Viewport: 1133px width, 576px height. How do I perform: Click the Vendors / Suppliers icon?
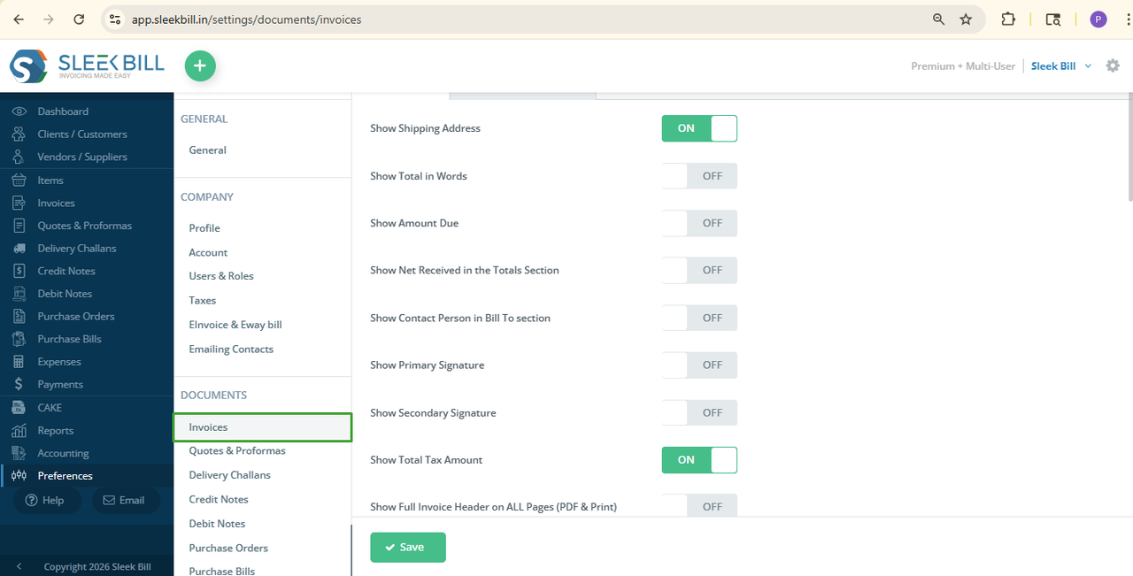coord(19,157)
